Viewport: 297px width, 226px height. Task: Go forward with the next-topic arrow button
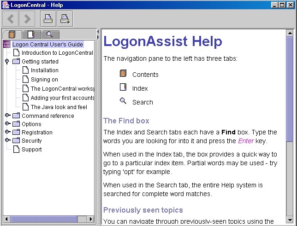coord(27,19)
